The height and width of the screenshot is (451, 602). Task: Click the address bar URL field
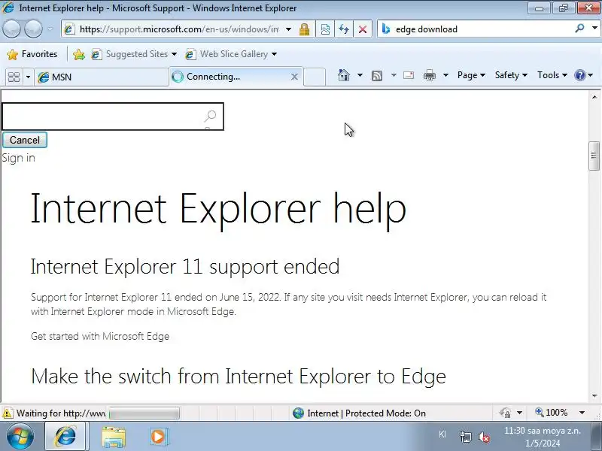(x=179, y=29)
